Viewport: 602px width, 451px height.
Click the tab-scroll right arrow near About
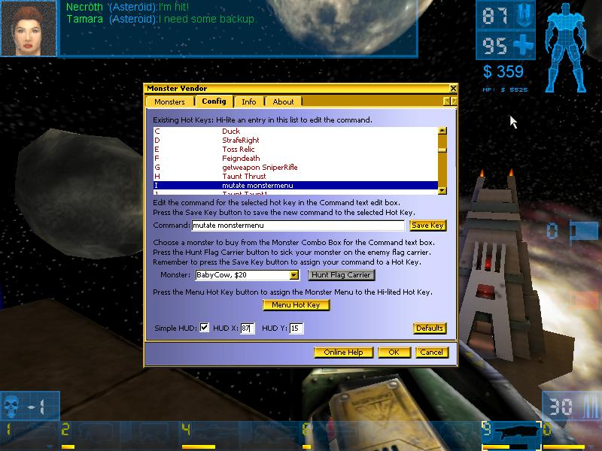[453, 100]
